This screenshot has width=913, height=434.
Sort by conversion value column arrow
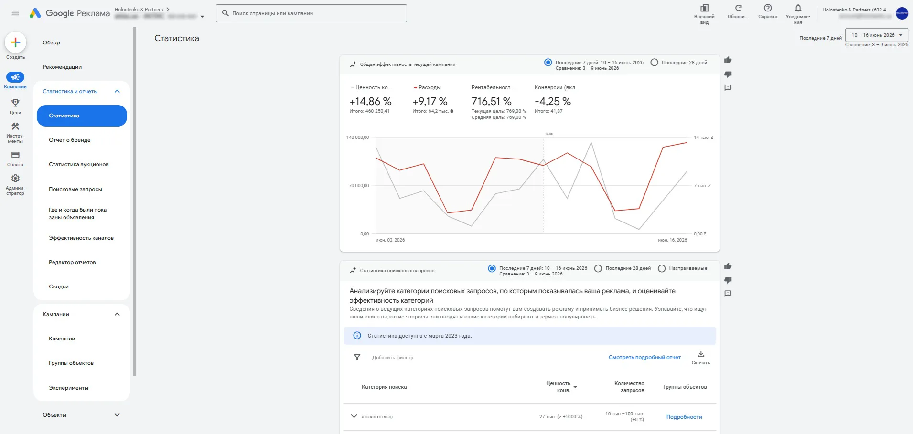tap(575, 387)
